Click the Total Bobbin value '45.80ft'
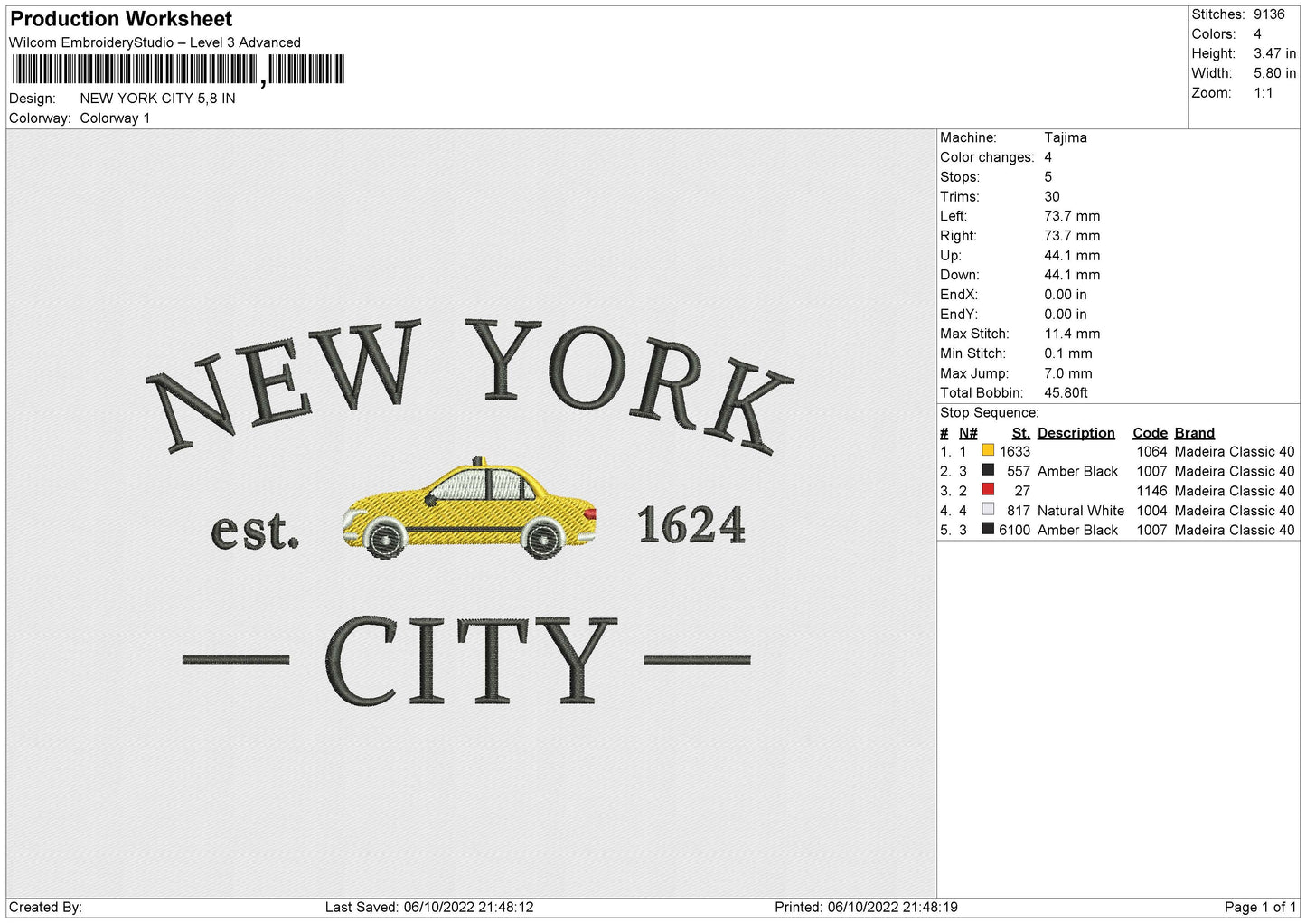Screen dimensions: 1306x923 point(1066,393)
